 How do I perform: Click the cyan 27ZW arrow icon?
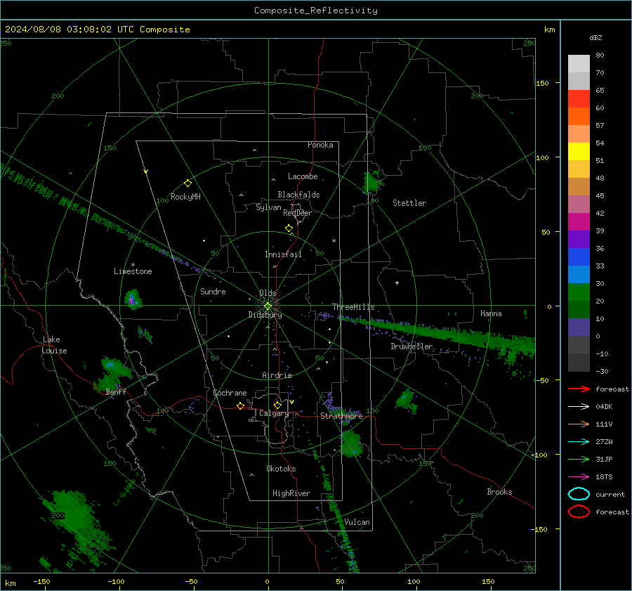579,442
